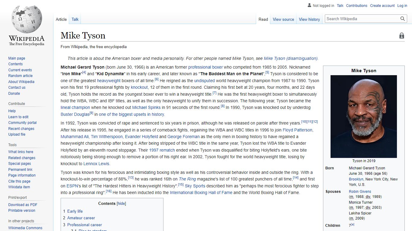The height and width of the screenshot is (231, 412).
Task: Open sidebar Contents link
Action: pos(15,64)
